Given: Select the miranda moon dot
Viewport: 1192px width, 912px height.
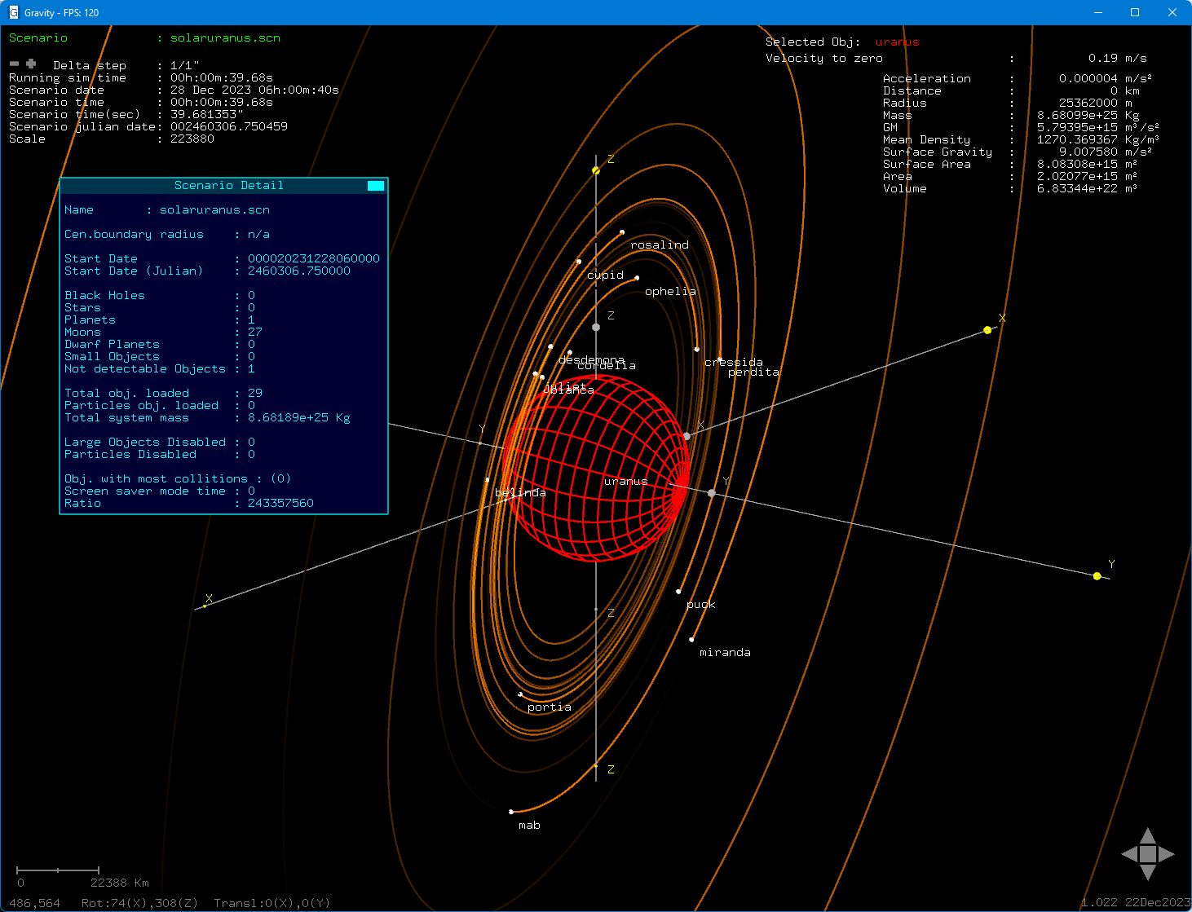Looking at the screenshot, I should (x=692, y=640).
